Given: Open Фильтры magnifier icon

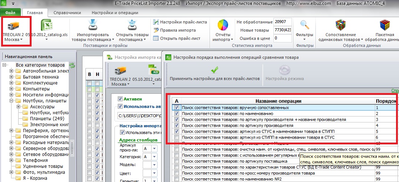Looking at the screenshot, I should tap(304, 25).
